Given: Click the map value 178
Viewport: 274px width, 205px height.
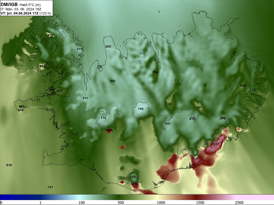Looking at the screenshot, I should tap(104, 118).
